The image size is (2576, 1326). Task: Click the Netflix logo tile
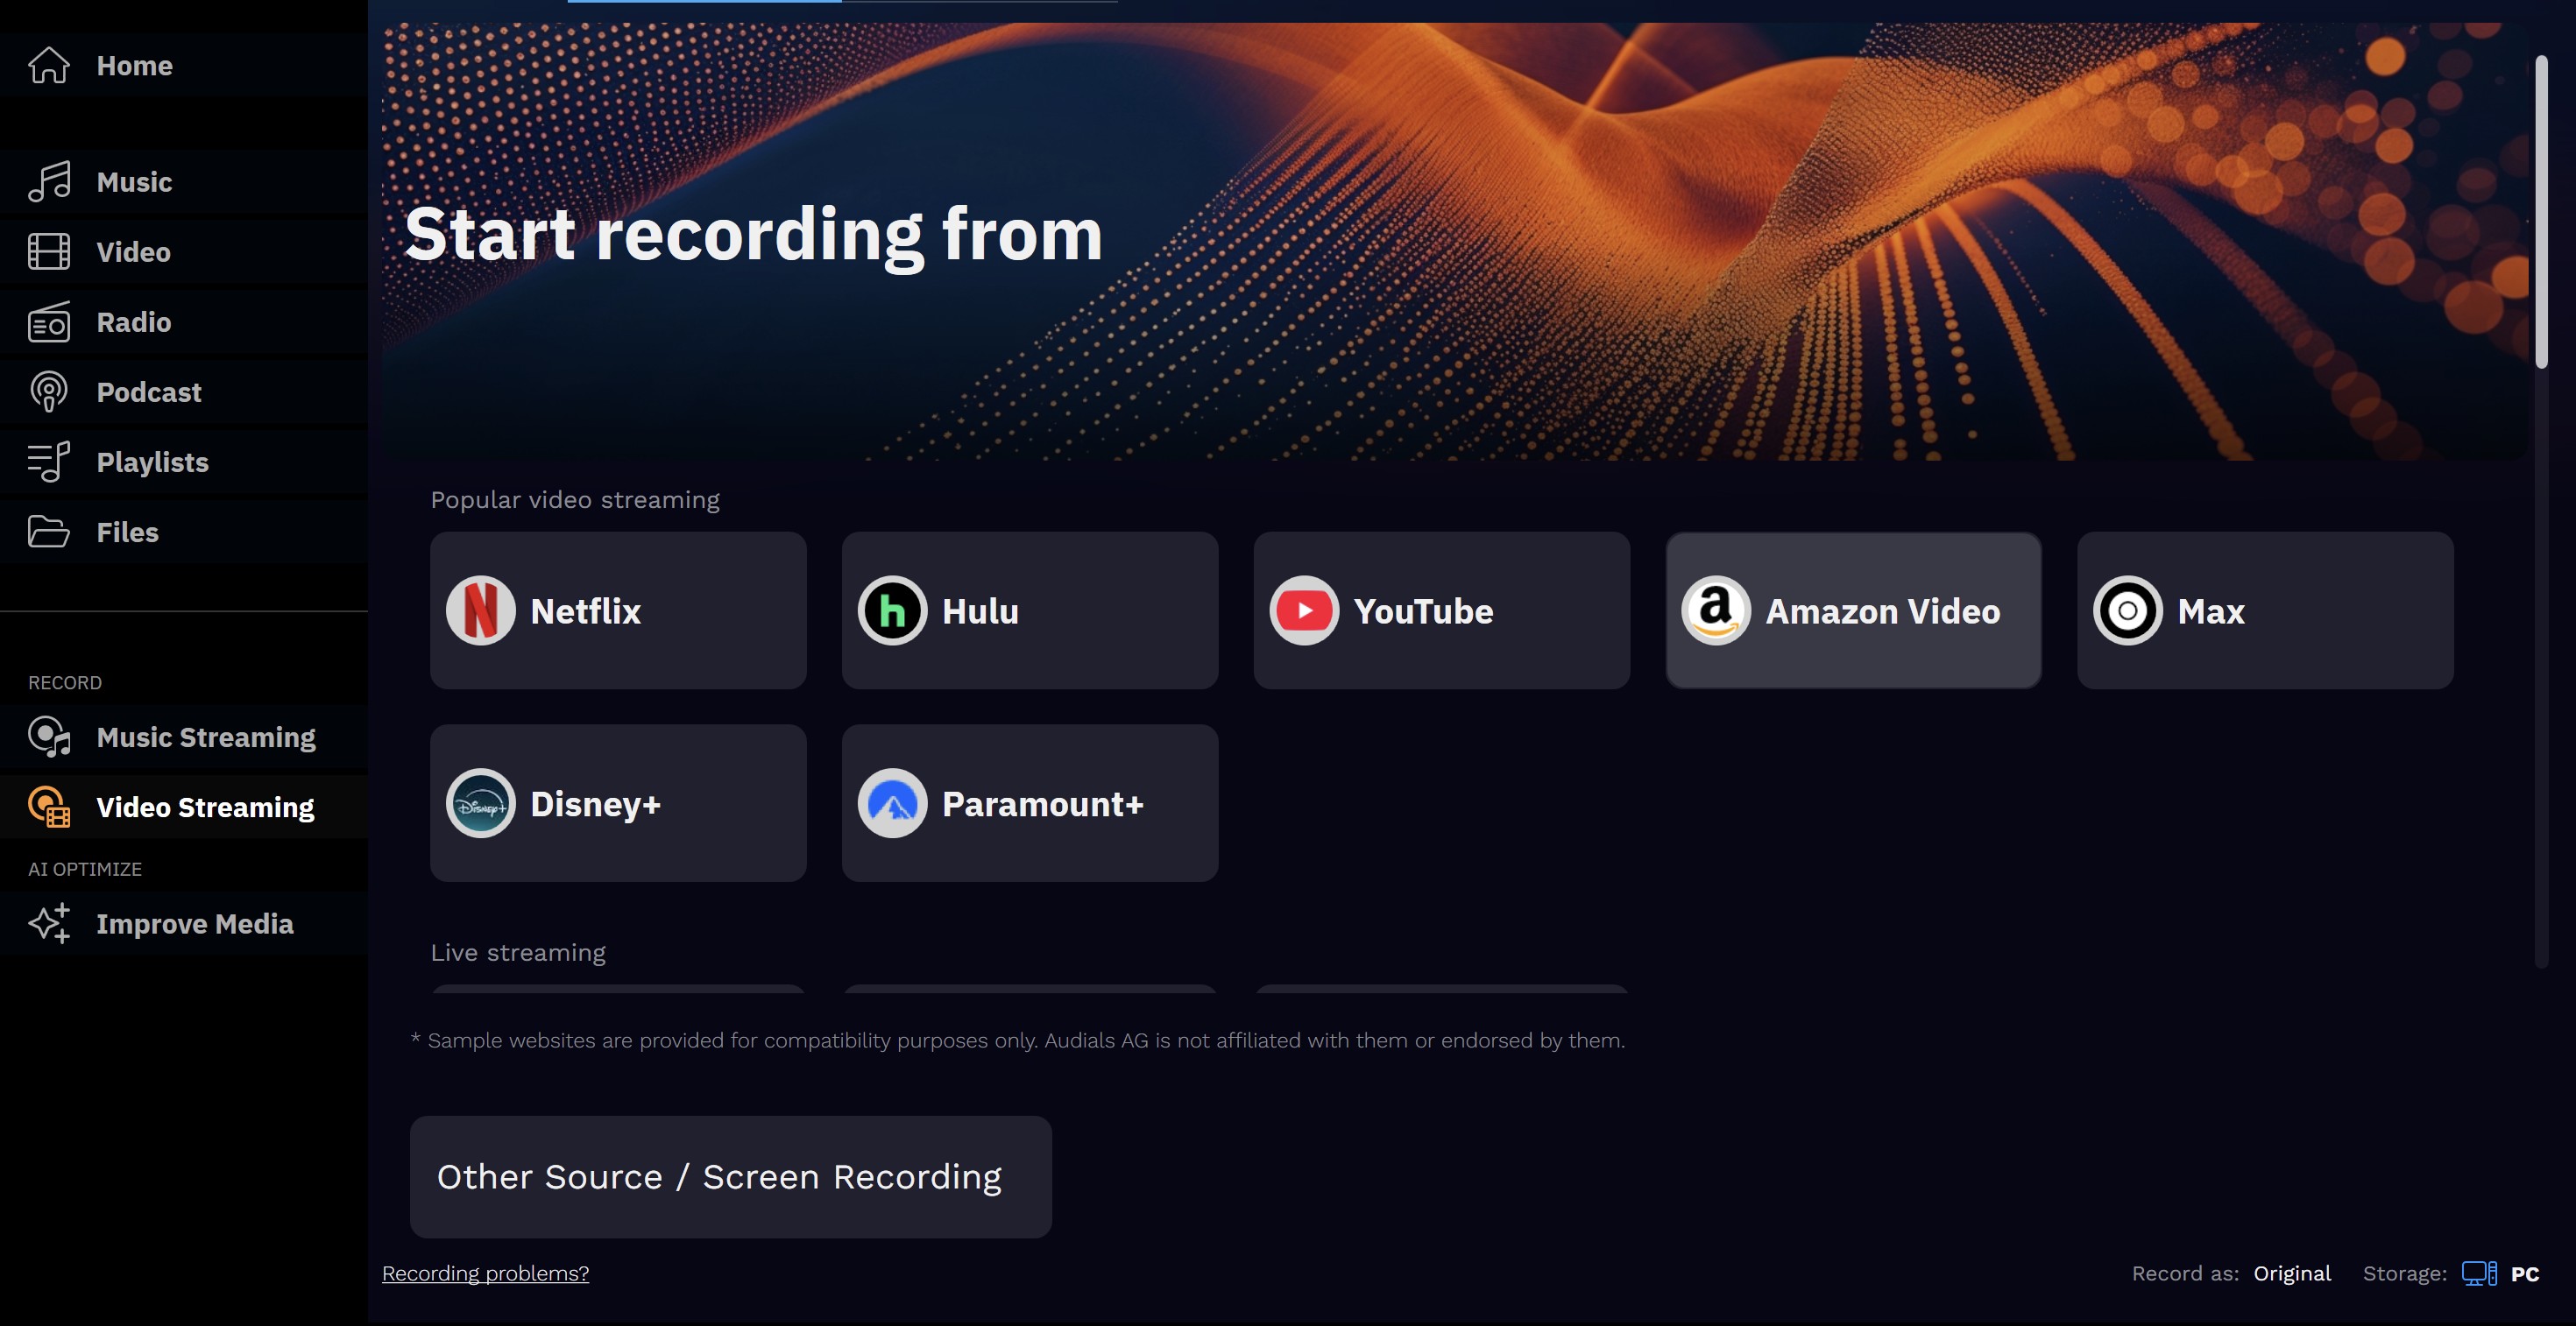(618, 610)
